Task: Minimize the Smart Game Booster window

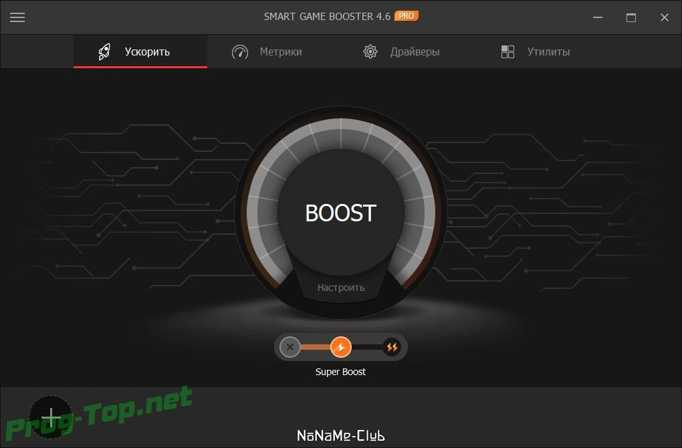Action: click(x=598, y=17)
